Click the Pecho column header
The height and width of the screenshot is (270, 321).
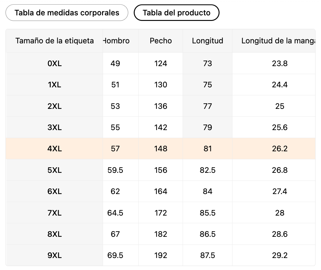point(161,41)
